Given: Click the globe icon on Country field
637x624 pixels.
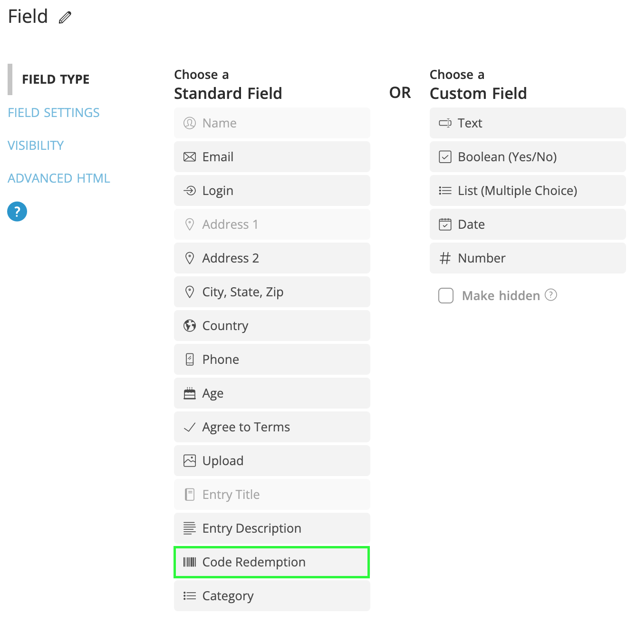Looking at the screenshot, I should pyautogui.click(x=190, y=326).
